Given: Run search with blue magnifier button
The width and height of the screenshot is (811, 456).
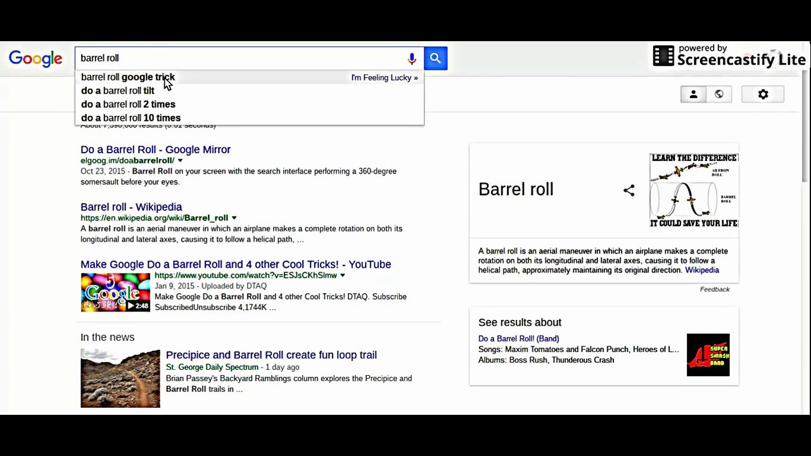Looking at the screenshot, I should pyautogui.click(x=435, y=58).
